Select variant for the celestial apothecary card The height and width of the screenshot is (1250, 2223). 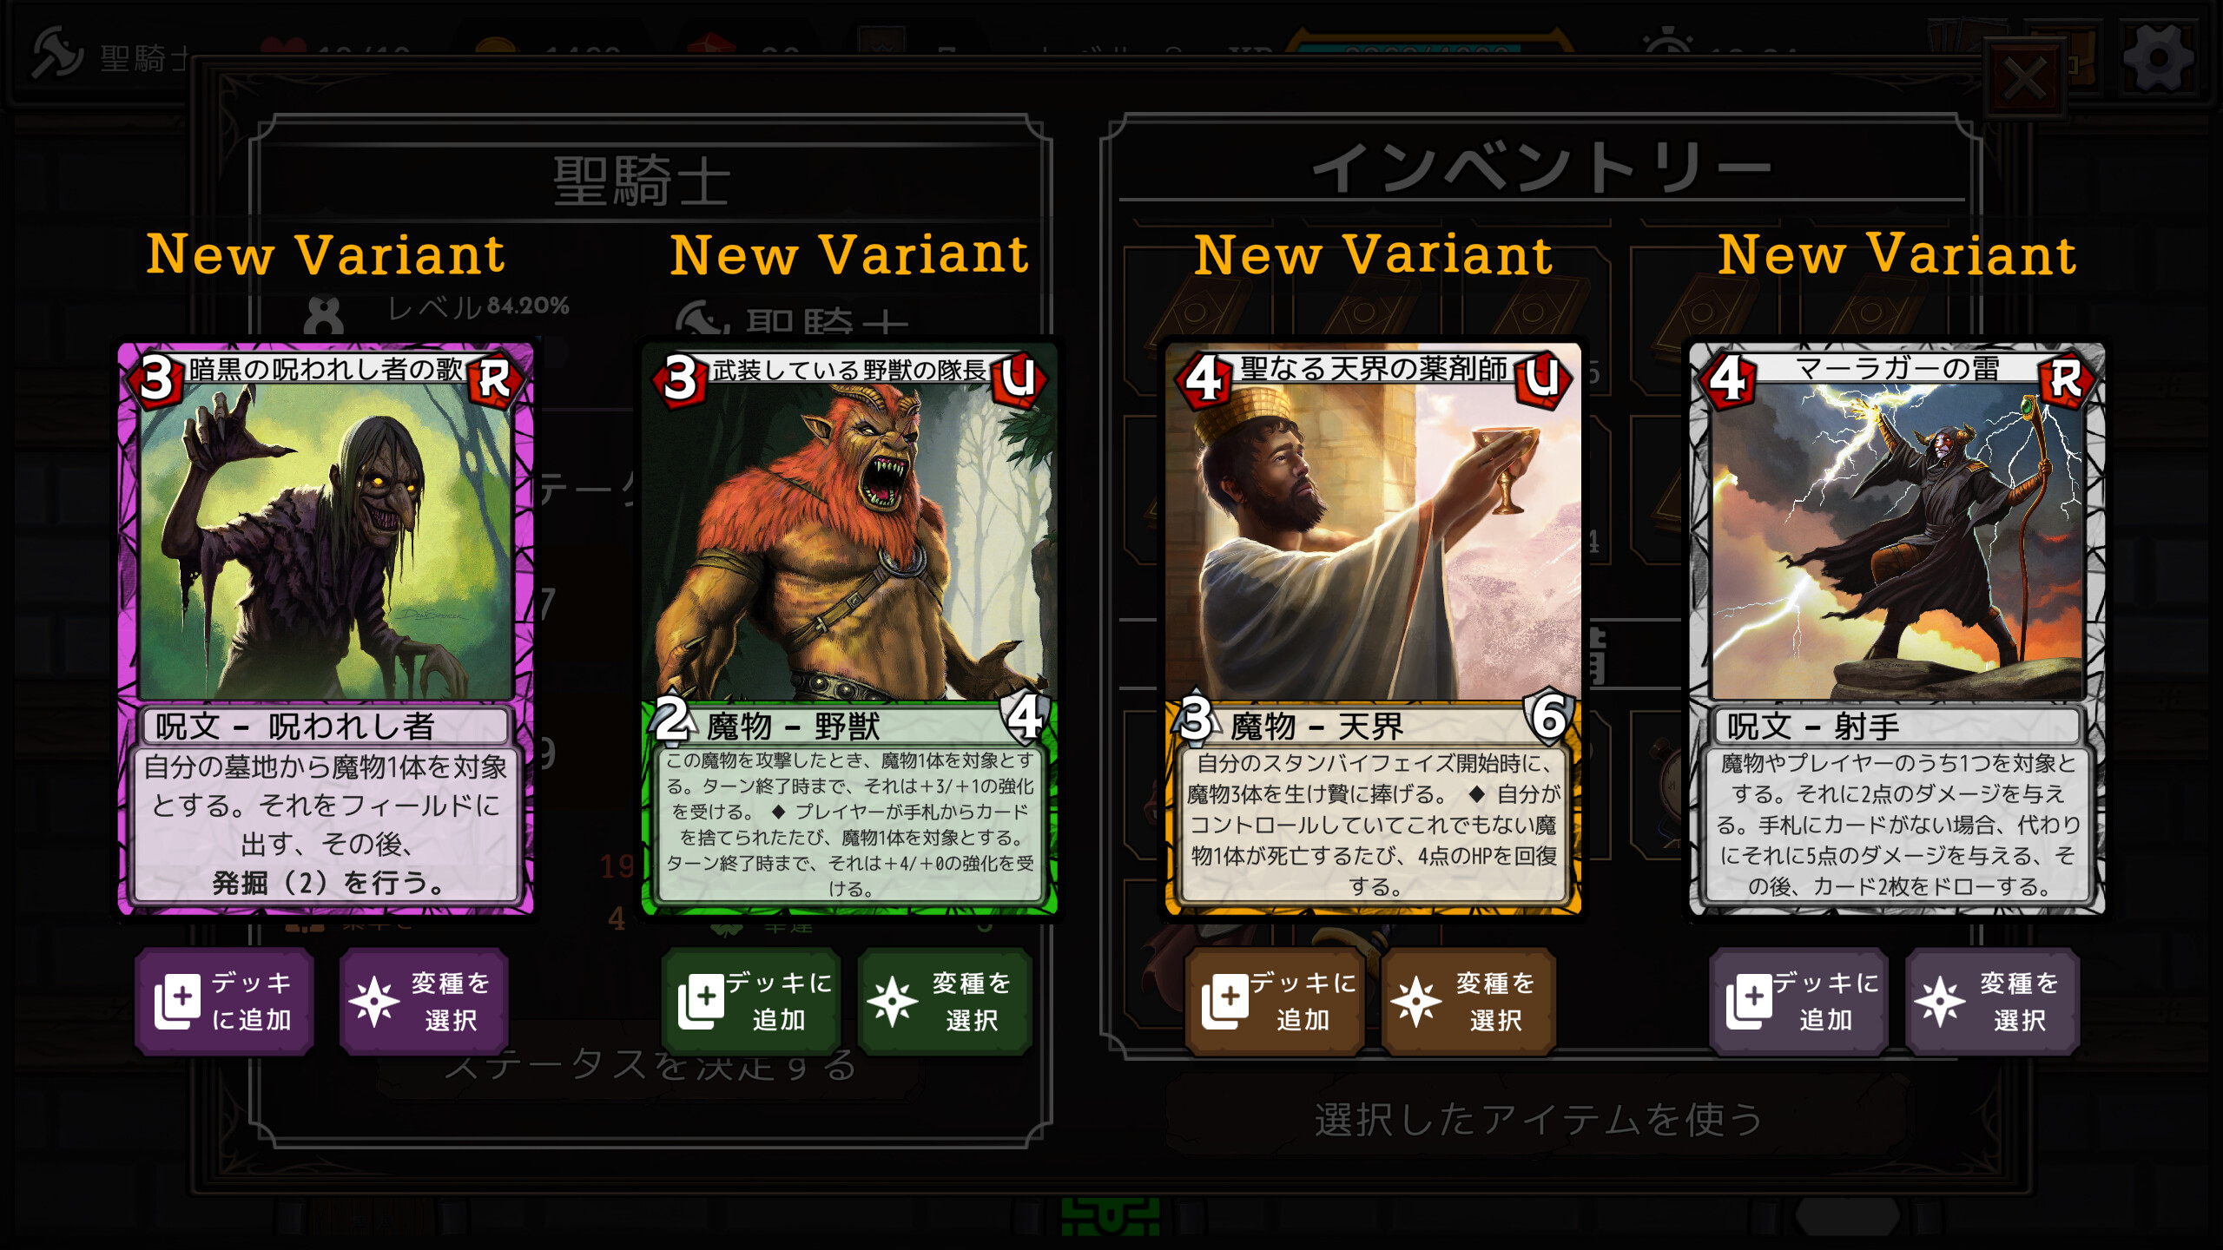[1468, 1001]
